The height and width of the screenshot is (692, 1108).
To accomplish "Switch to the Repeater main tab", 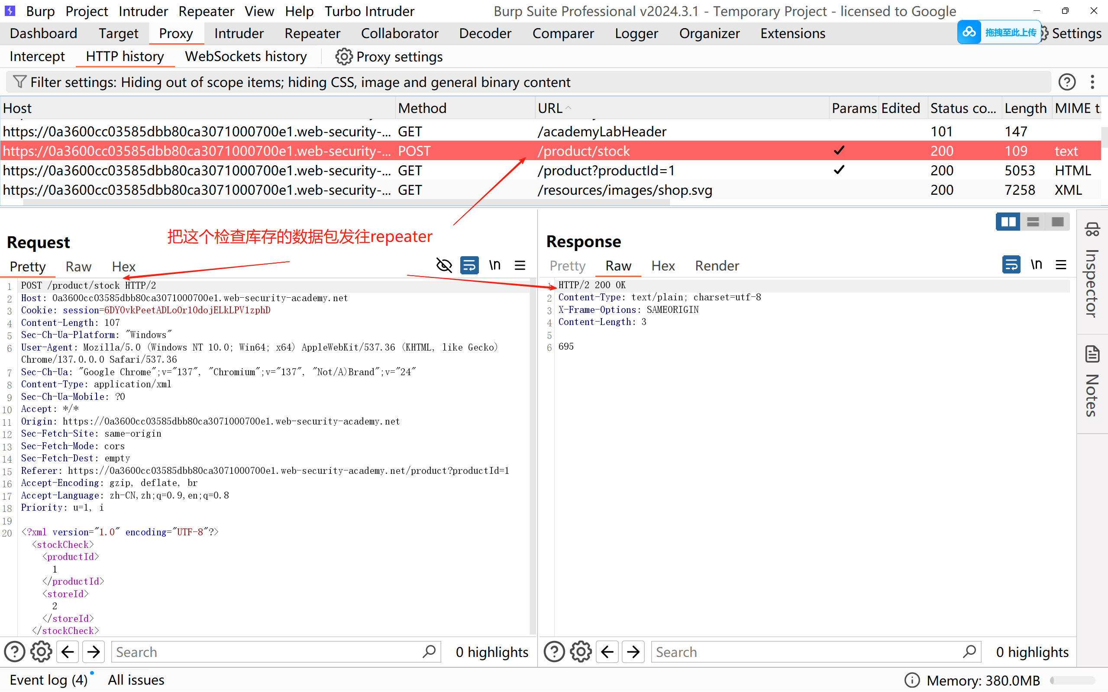I will point(312,33).
